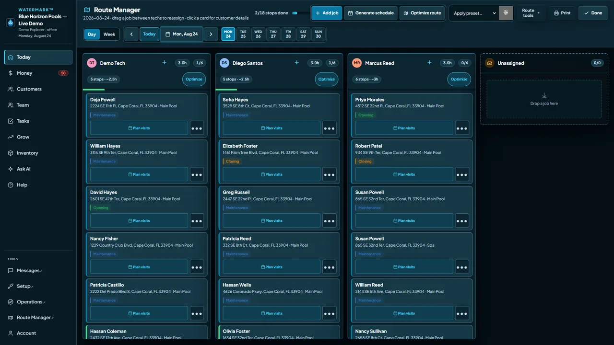614x345 pixels.
Task: Click the Drop a job here zone
Action: click(544, 99)
